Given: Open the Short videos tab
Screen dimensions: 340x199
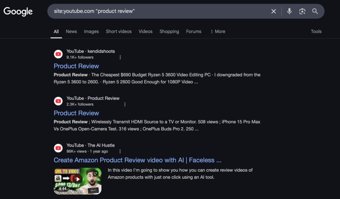Looking at the screenshot, I should pos(119,32).
